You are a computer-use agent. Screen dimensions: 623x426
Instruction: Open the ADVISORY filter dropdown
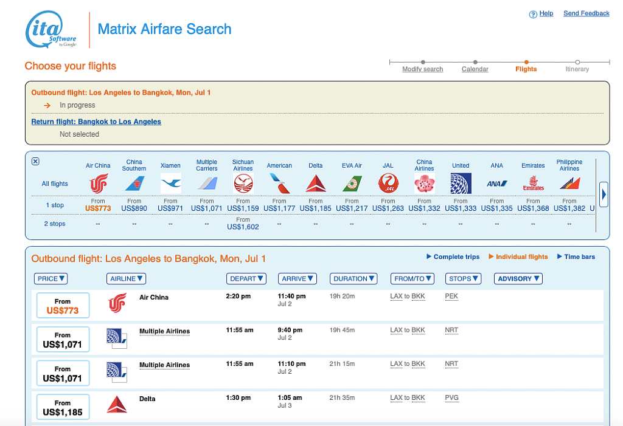tap(518, 279)
